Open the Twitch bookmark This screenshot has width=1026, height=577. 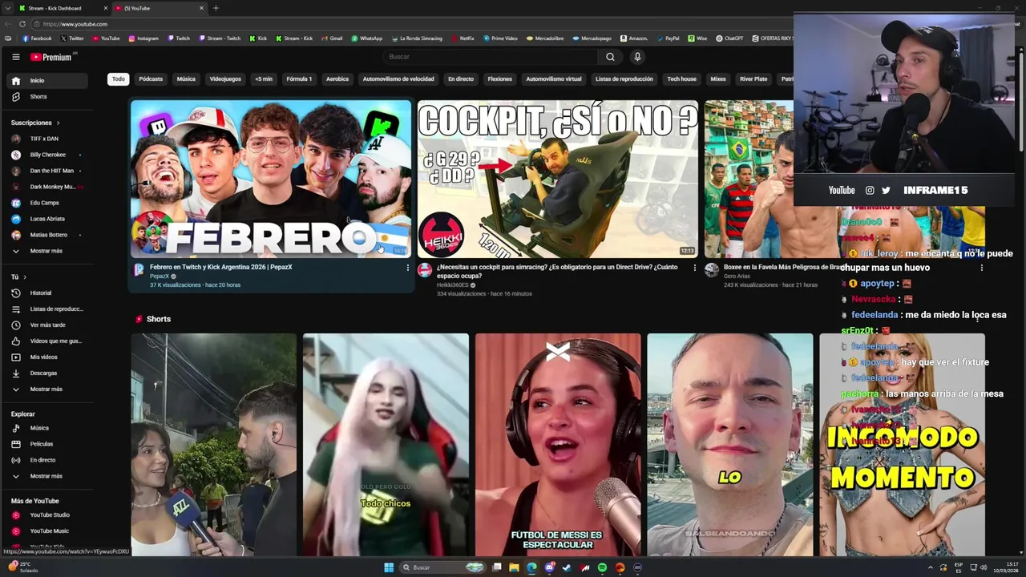pyautogui.click(x=179, y=38)
